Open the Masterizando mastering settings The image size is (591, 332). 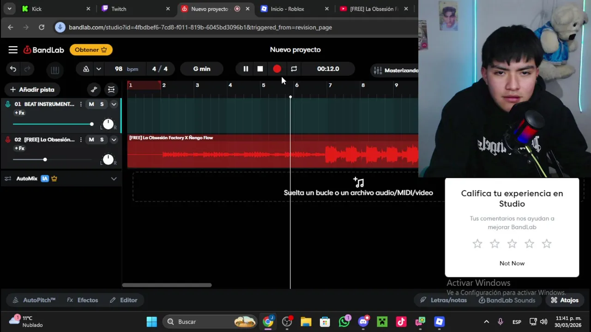coord(395,71)
